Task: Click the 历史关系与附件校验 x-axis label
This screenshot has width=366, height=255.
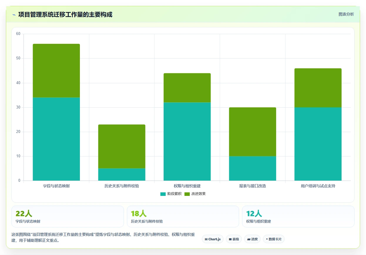Action: tap(122, 186)
